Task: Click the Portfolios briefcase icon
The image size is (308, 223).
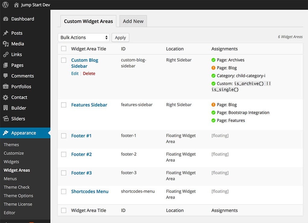Action: coord(6,86)
